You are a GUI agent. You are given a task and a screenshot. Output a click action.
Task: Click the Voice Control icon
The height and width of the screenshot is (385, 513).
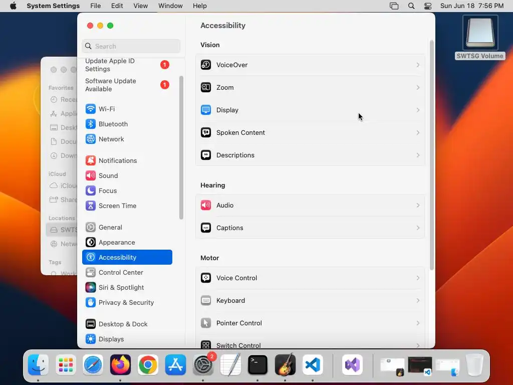point(206,278)
